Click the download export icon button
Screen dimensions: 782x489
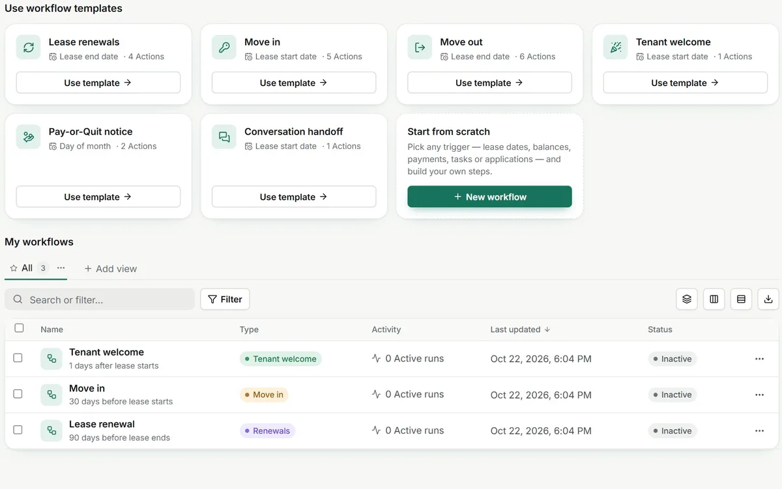tap(768, 299)
